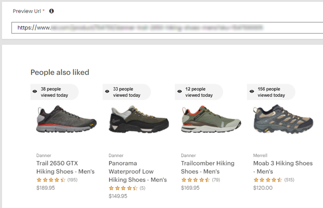The image size is (323, 208).
Task: Click eye icon on 38 people viewed badge
Action: [35, 92]
